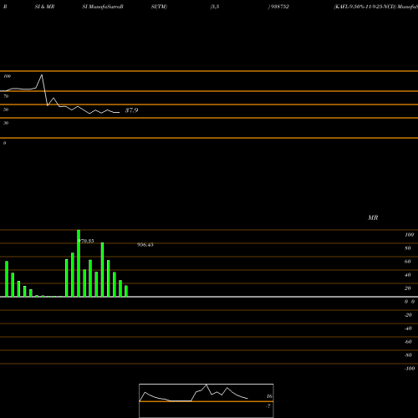This screenshot has width=418, height=418.
Task: Click the 'SI & MR' header text
Action: 44,7
